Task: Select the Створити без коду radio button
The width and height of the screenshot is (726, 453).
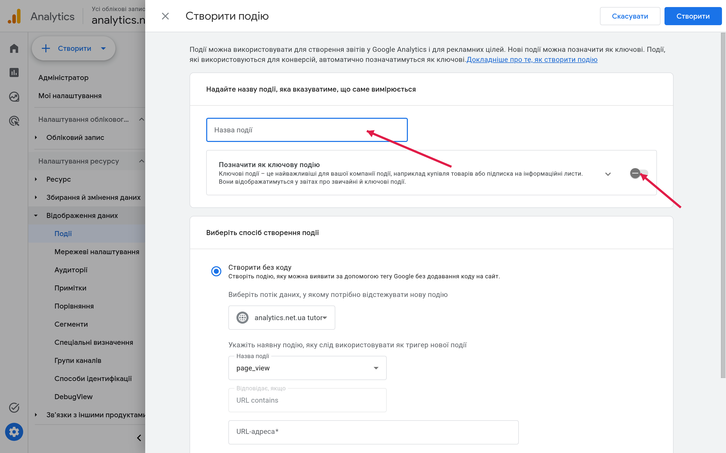Action: 216,271
